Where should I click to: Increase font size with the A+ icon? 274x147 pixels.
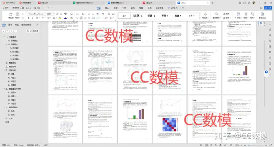57,14
